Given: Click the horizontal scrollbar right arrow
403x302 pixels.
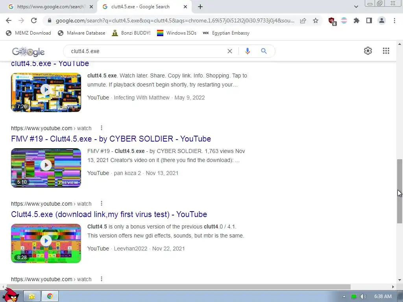Looking at the screenshot, I should tap(393, 287).
